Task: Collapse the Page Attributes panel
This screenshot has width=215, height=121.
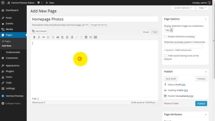Action: pos(206,115)
